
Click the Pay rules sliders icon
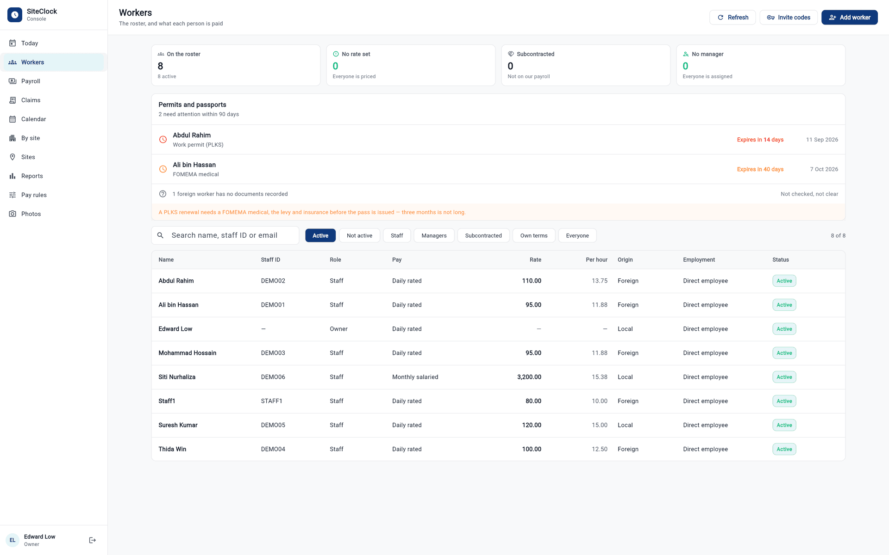(x=13, y=195)
